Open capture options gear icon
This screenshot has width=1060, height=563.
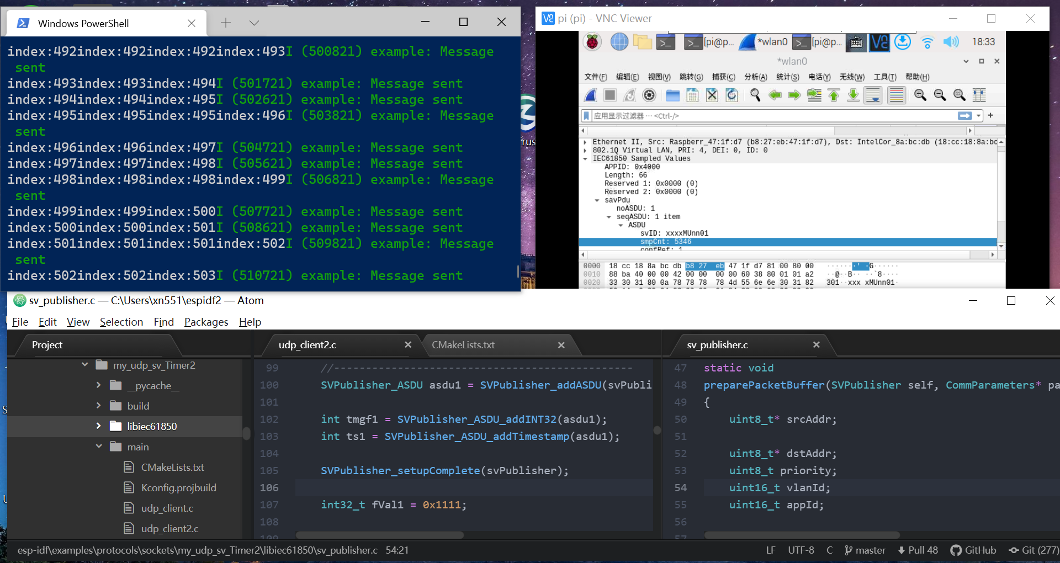[649, 95]
